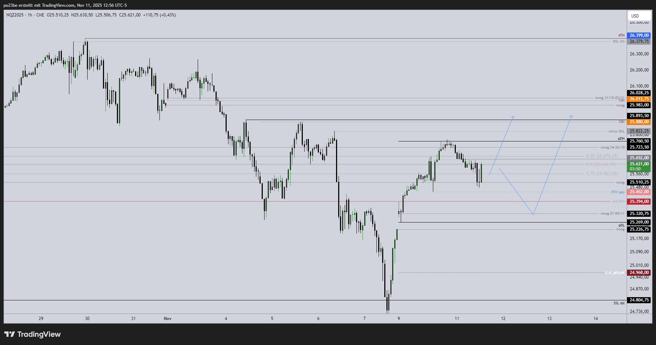Click the orange 26.012,75 SIBI price tag
Image resolution: width=656 pixels, height=345 pixels.
pyautogui.click(x=639, y=99)
